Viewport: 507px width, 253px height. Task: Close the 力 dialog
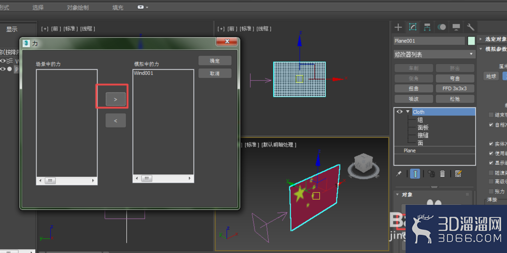[x=227, y=42]
